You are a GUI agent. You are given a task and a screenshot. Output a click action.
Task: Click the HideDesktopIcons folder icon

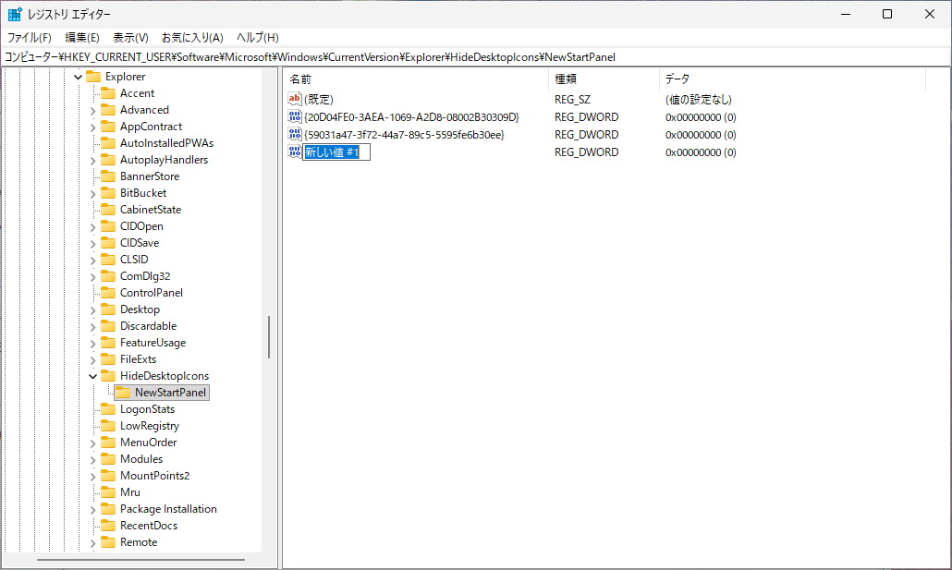pos(108,376)
